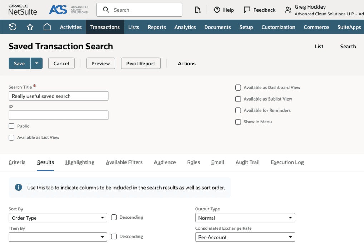Select the Results tab

pos(45,162)
